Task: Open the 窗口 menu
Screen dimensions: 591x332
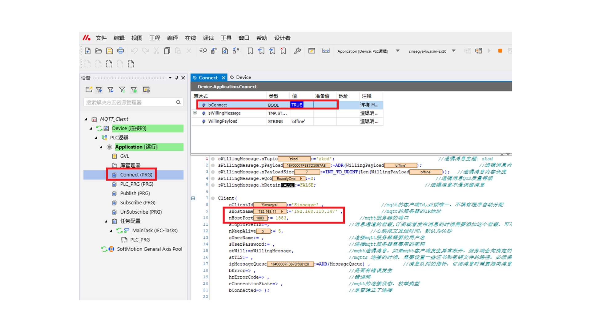Action: (244, 38)
